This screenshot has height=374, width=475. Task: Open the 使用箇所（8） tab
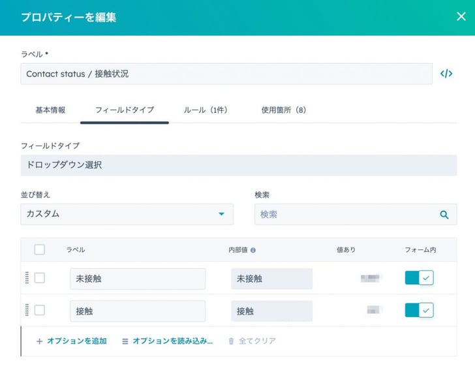(284, 110)
